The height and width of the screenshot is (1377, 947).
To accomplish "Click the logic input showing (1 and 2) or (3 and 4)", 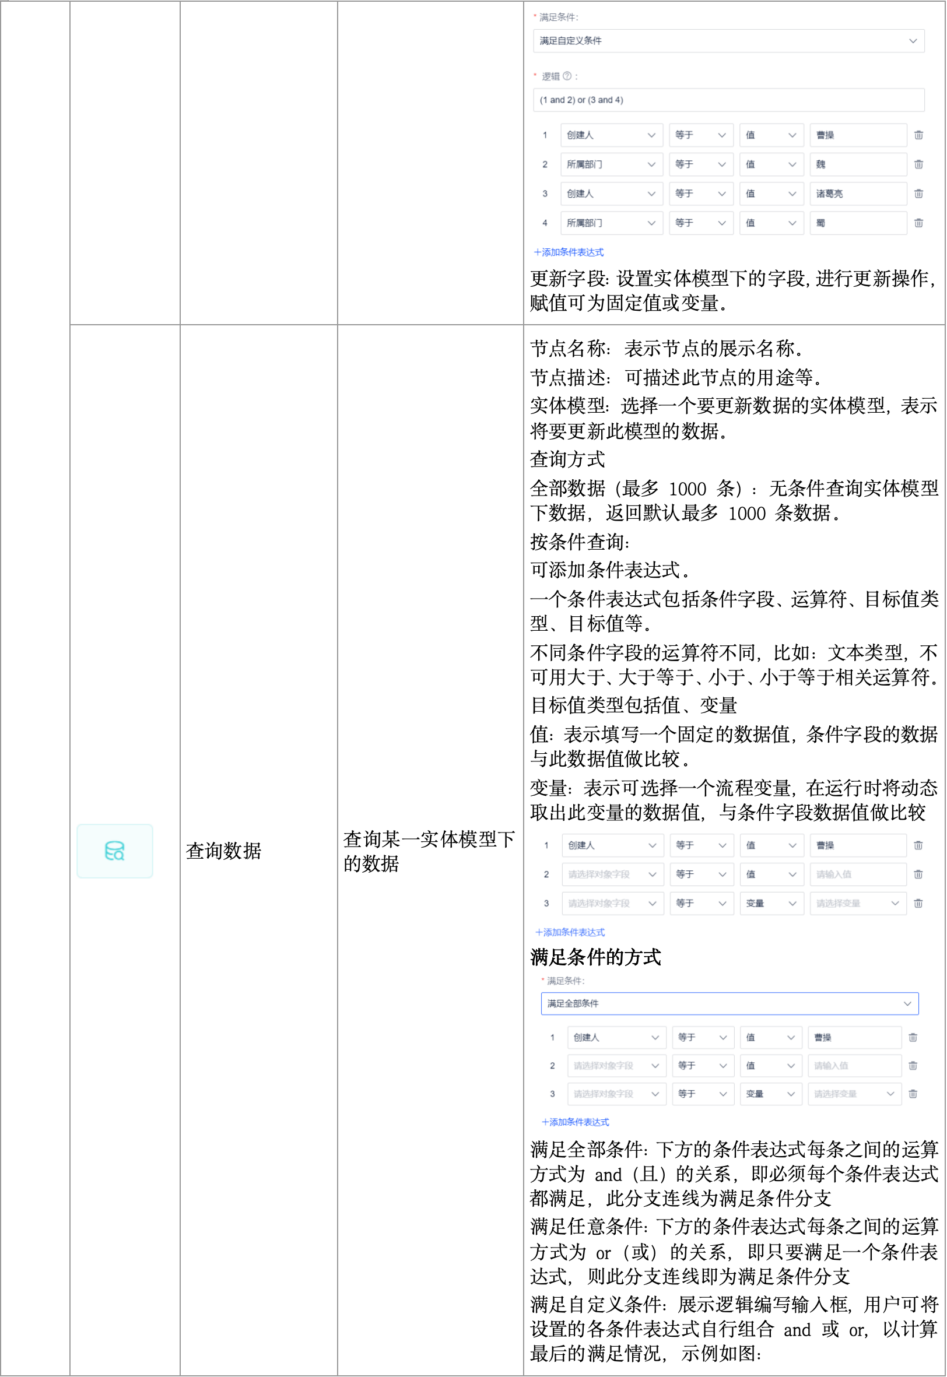I will click(x=729, y=100).
